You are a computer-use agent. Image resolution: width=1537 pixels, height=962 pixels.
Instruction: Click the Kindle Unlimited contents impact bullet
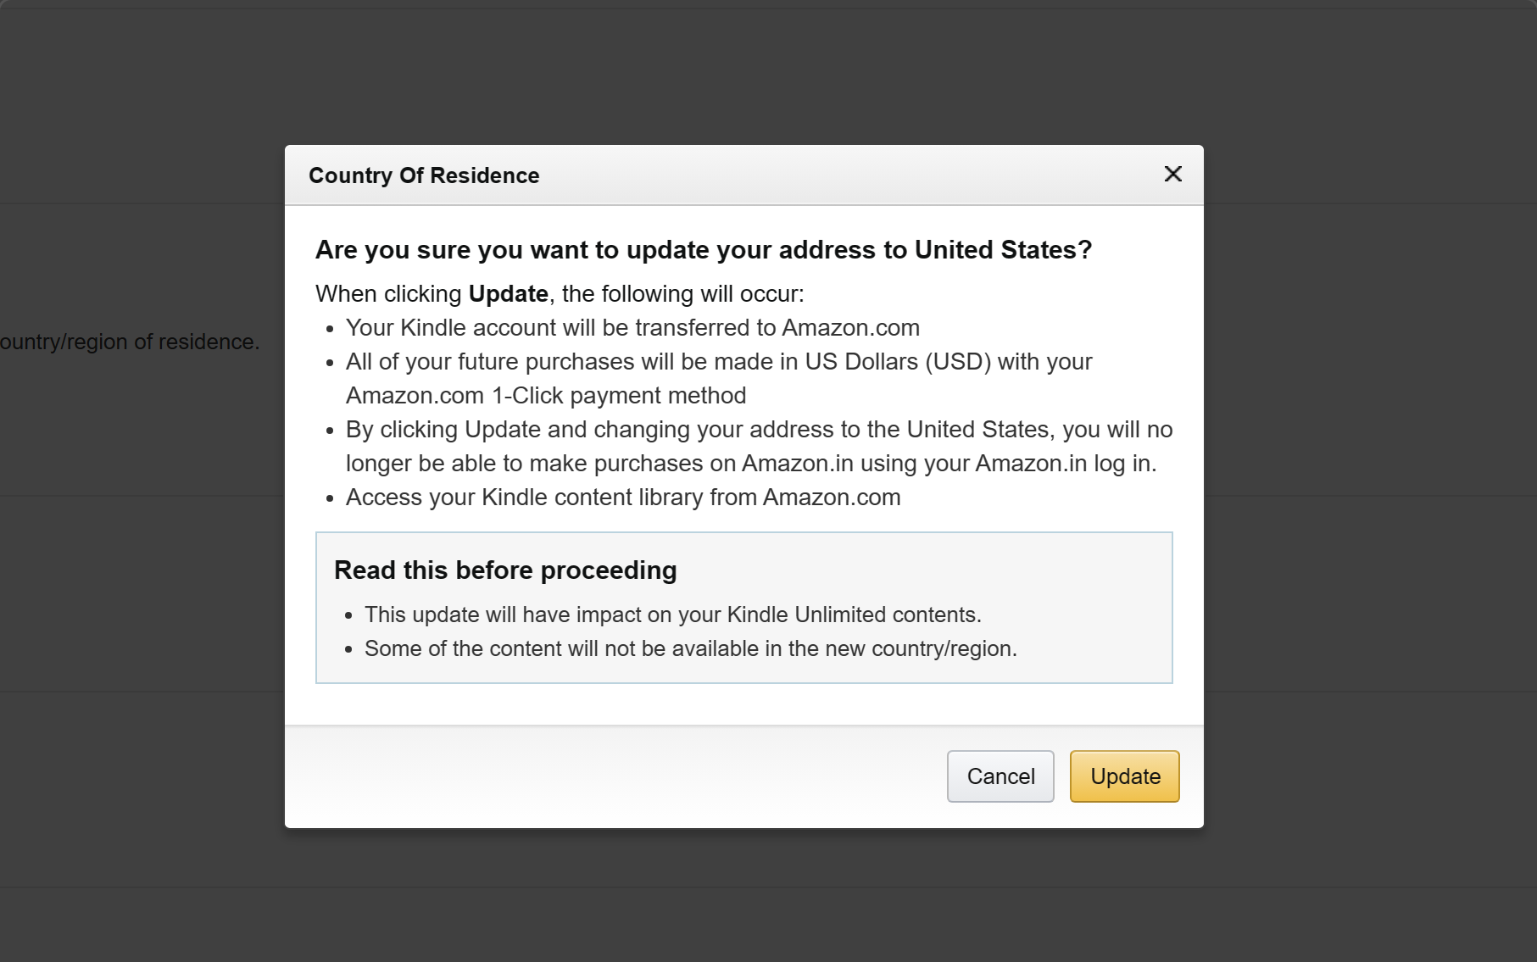point(673,614)
